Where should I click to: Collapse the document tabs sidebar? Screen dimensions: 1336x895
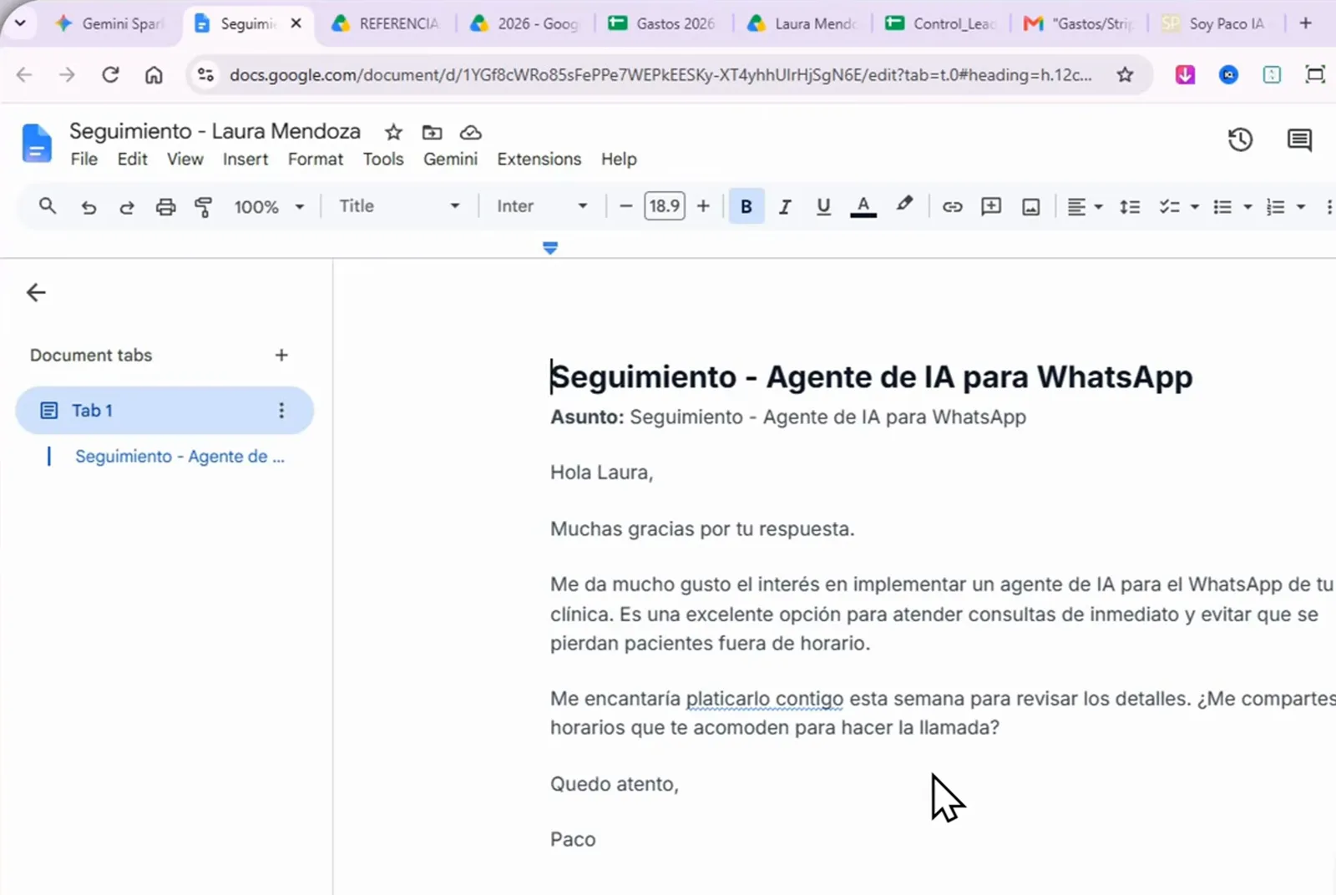click(x=36, y=292)
